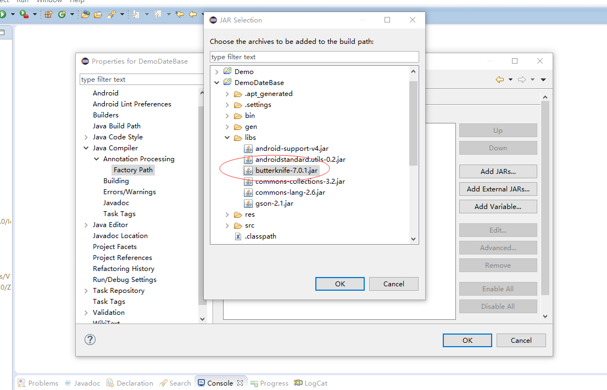607x390 pixels.
Task: Switch to the Declaration tab
Action: [130, 383]
